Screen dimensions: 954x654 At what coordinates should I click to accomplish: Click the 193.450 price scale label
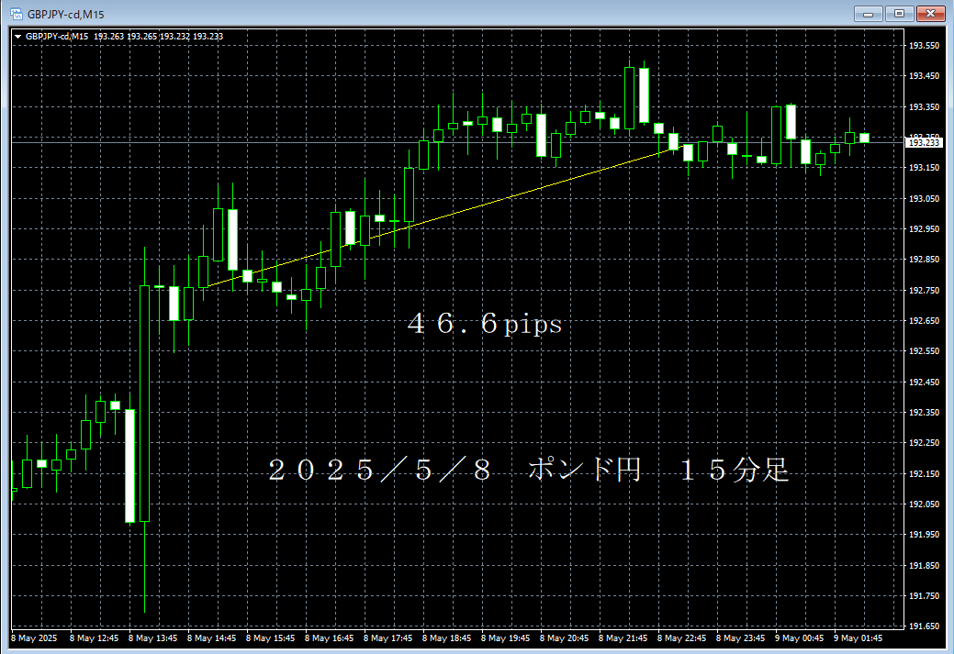(924, 76)
